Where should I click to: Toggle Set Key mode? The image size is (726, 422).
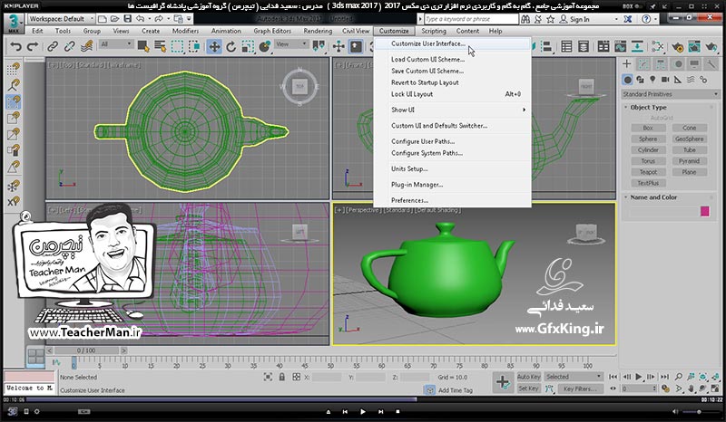(x=529, y=388)
